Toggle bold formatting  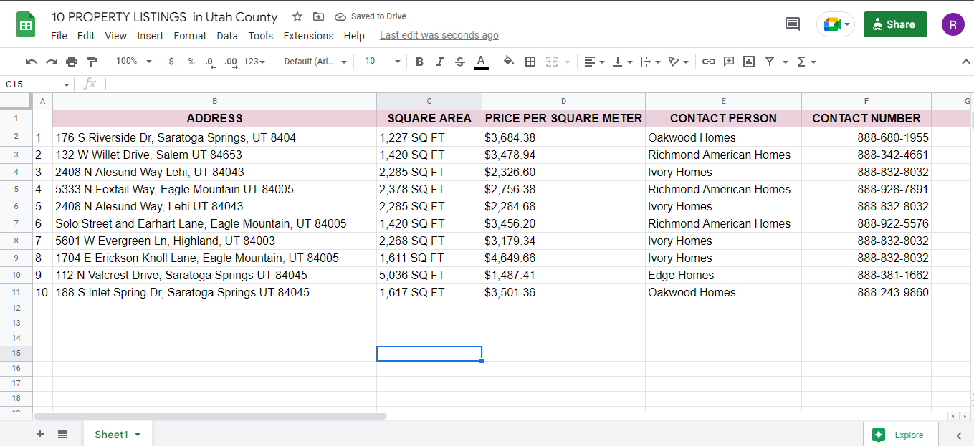click(x=419, y=62)
